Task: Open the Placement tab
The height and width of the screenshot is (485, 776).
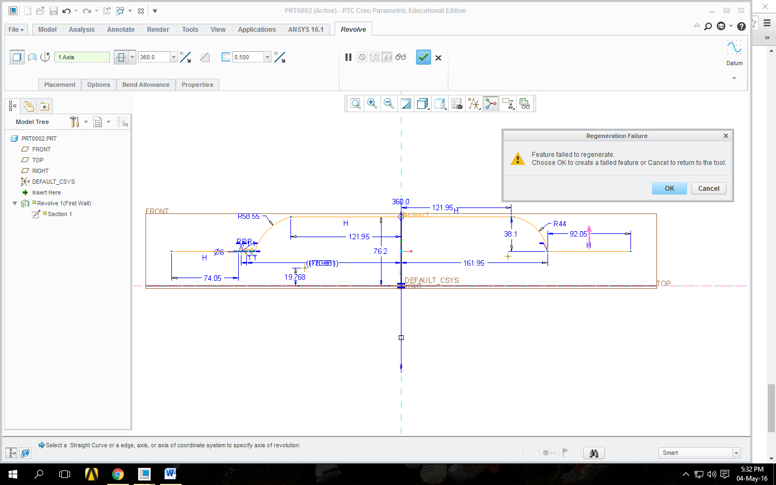Action: click(x=60, y=85)
